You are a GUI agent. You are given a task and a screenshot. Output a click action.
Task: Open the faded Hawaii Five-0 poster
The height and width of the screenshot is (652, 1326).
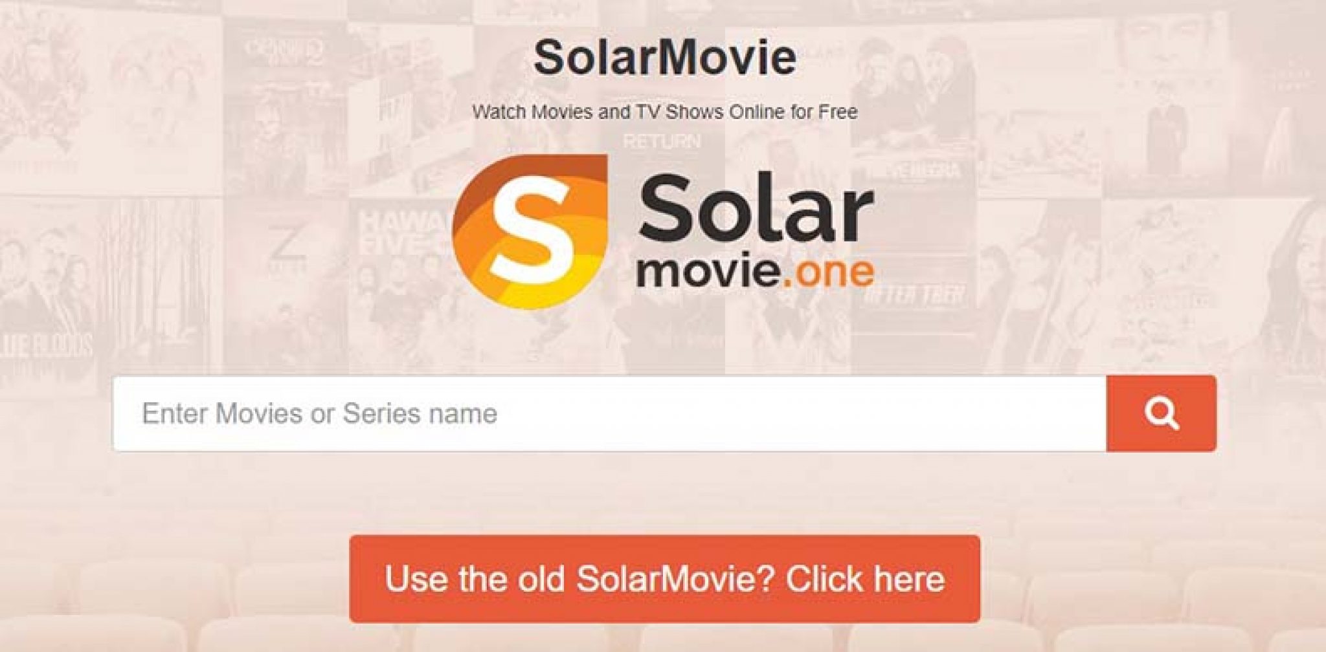401,285
